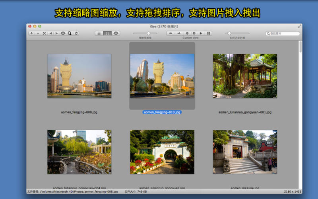Click the eye preview icon next to magnifier
This screenshot has height=199, width=318.
(x=63, y=33)
